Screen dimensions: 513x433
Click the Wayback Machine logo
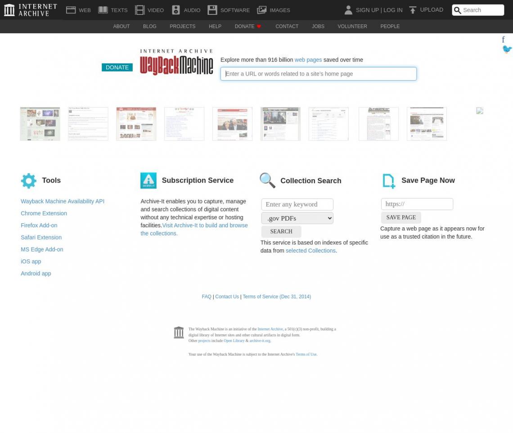pyautogui.click(x=176, y=62)
